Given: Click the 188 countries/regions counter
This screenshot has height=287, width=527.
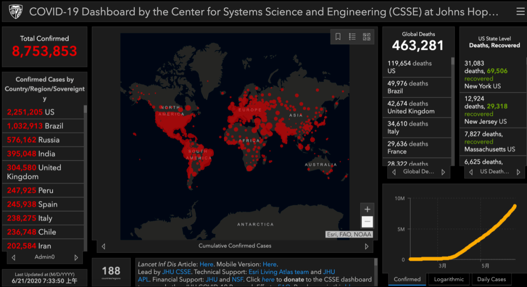Looking at the screenshot, I should [x=111, y=272].
